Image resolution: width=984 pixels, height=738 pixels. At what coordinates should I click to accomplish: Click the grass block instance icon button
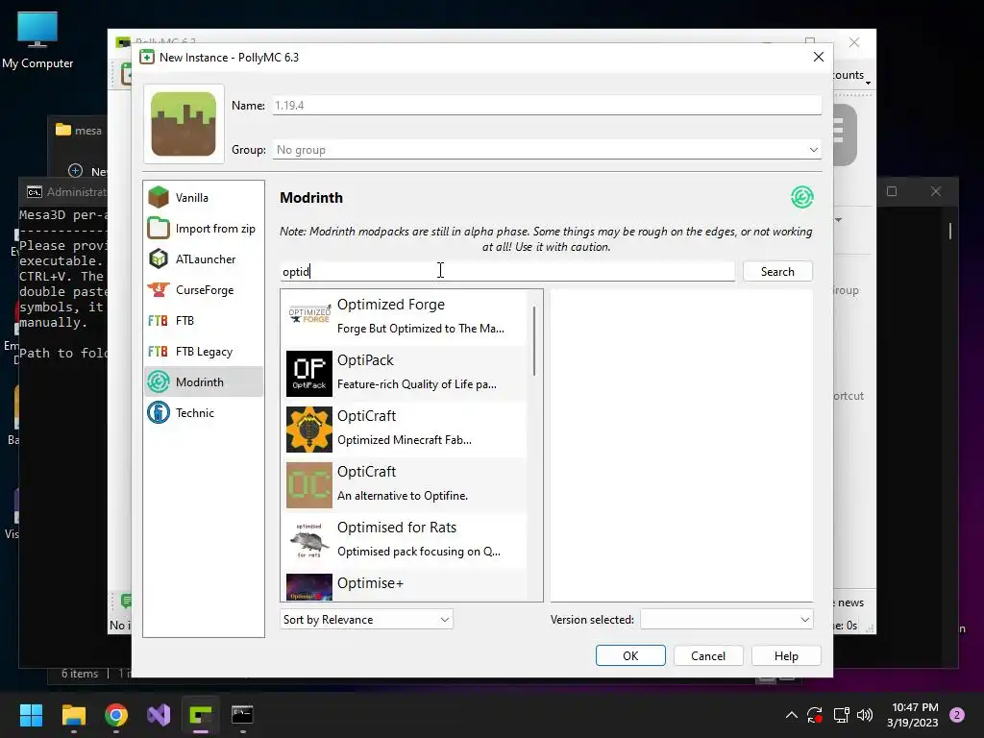click(x=184, y=124)
